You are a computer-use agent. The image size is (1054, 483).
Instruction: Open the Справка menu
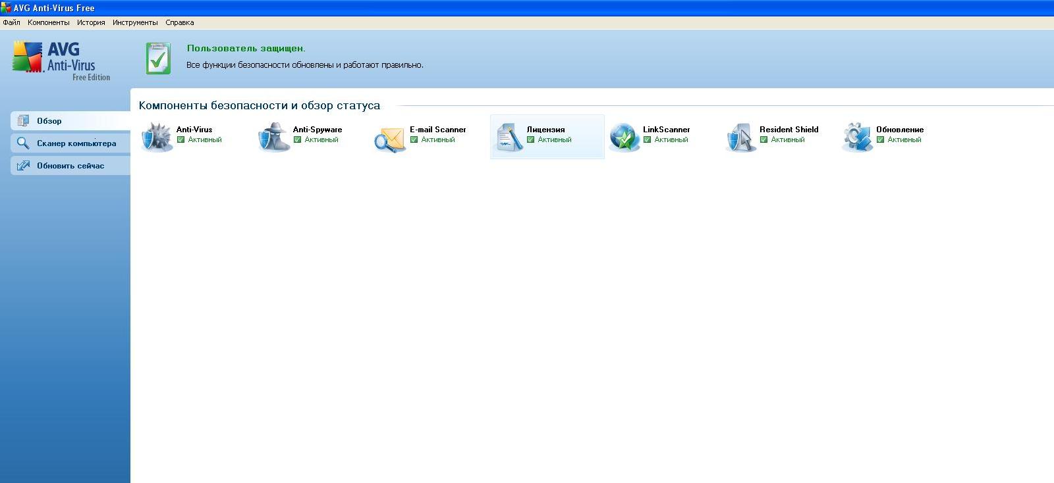tap(180, 22)
